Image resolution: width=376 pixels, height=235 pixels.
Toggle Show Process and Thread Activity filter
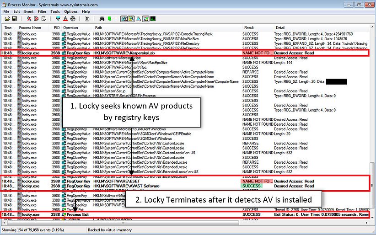click(145, 19)
